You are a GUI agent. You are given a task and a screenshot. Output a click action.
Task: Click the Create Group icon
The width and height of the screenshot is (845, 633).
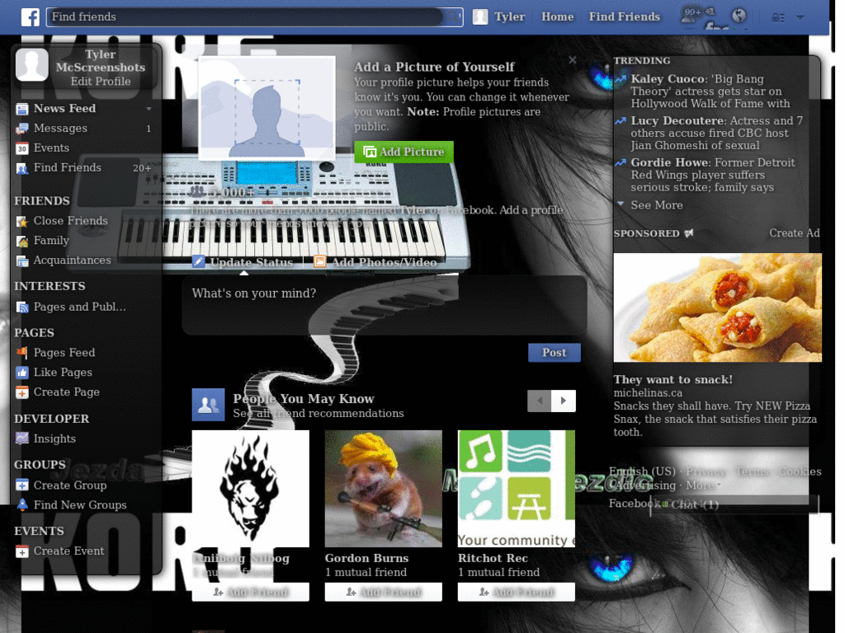[x=22, y=485]
